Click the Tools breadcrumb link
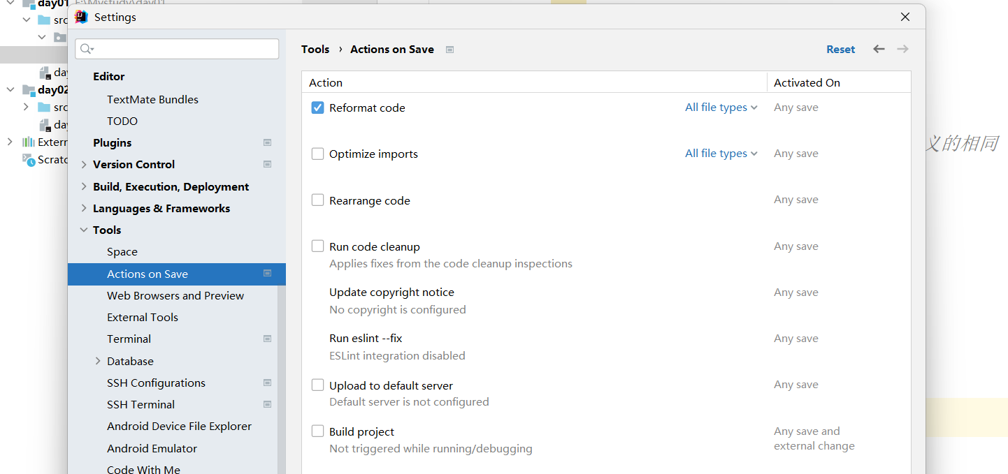 (315, 50)
